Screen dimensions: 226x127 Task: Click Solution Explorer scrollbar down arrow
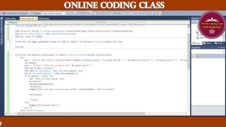click(x=224, y=40)
